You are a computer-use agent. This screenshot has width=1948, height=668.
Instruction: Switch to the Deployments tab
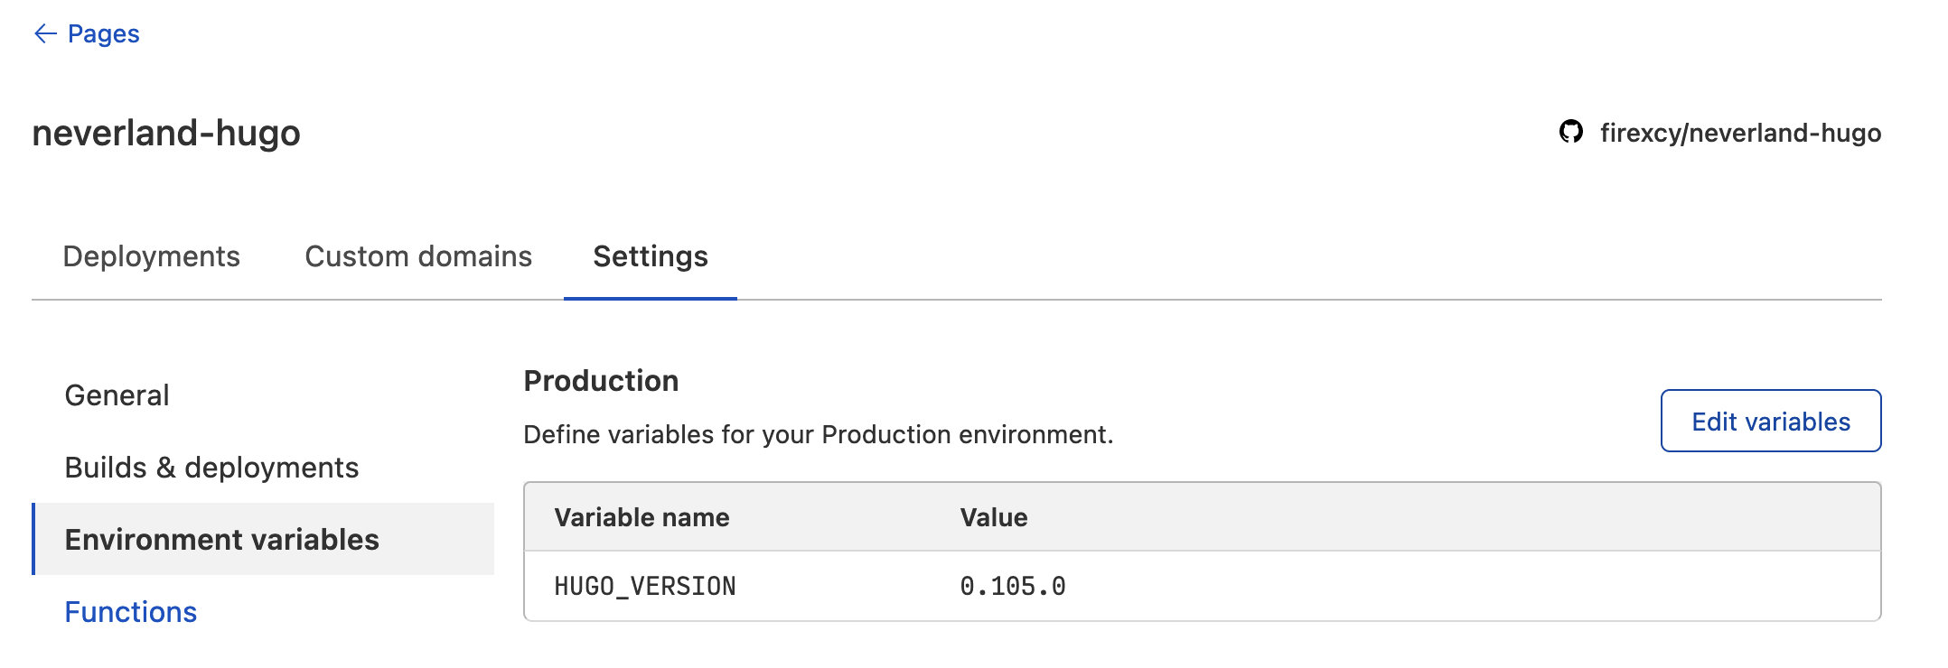click(x=151, y=256)
